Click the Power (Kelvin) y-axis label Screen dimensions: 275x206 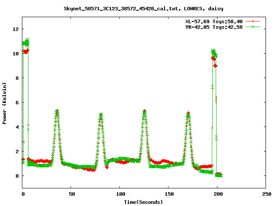point(4,103)
